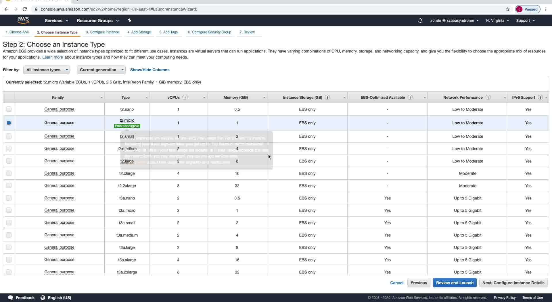Expand the Current generation dropdown

point(101,70)
